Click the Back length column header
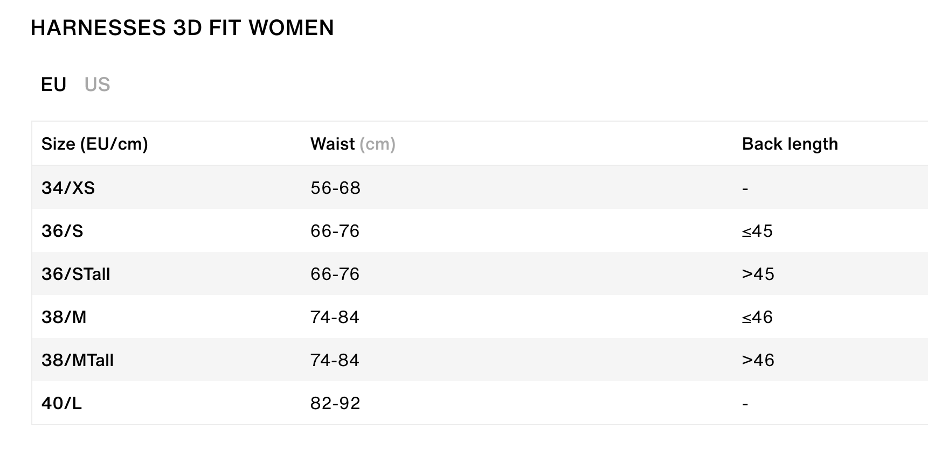Screen dimensions: 928x450 point(790,144)
